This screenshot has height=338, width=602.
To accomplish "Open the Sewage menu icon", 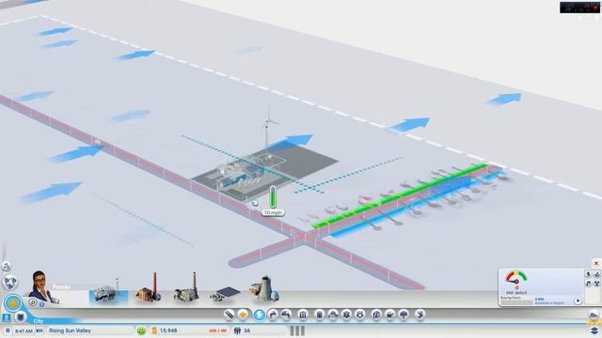I will 286,315.
